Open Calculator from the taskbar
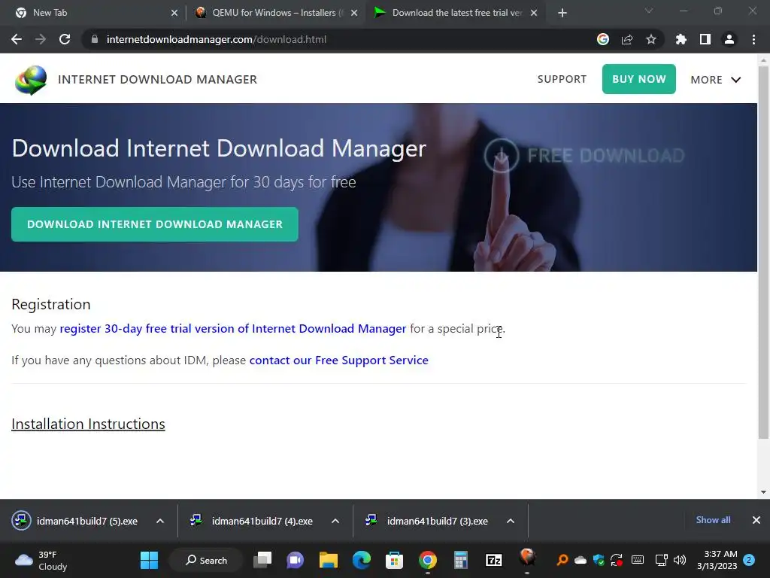This screenshot has width=770, height=578. 461,560
